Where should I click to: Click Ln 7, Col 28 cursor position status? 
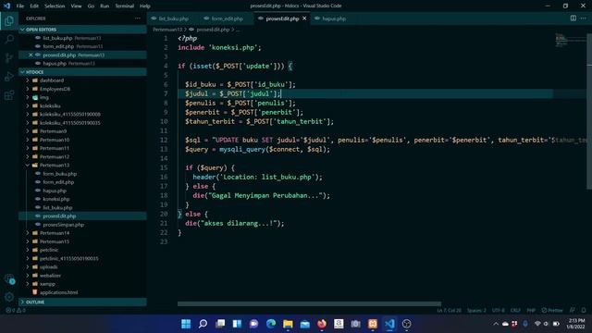tap(450, 311)
